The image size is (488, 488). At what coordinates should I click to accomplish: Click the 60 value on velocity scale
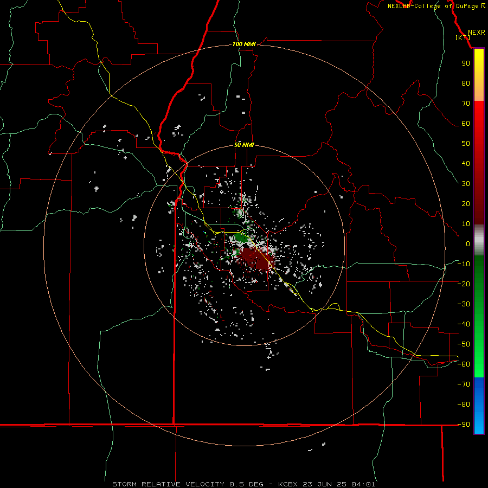coord(466,123)
